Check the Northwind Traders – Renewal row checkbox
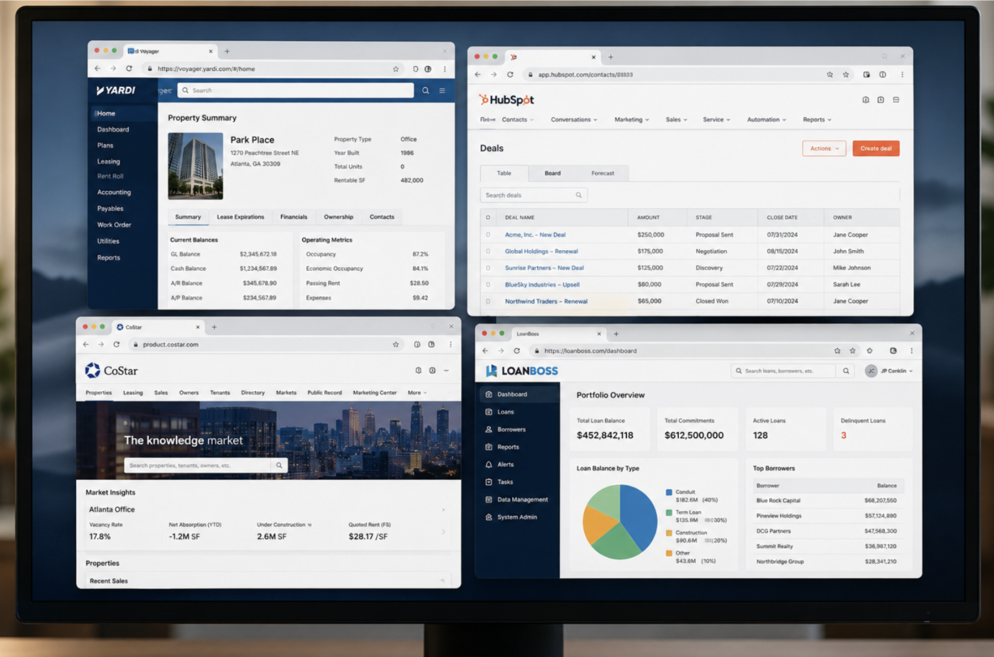This screenshot has height=657, width=994. pos(488,301)
